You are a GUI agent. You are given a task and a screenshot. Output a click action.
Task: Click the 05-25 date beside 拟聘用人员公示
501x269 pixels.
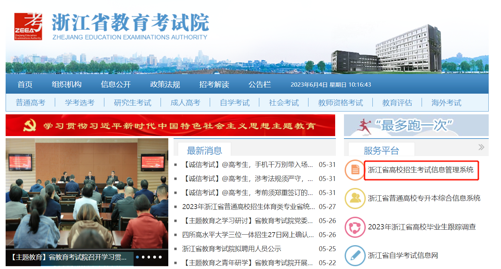[327, 249]
